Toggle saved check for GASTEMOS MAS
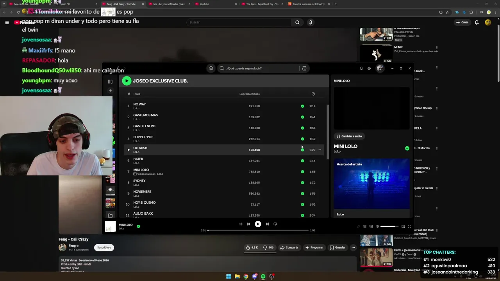This screenshot has width=500, height=281. click(302, 117)
